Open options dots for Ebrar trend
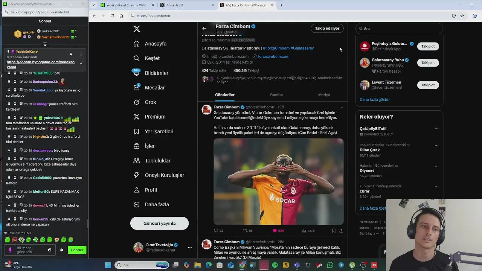 tap(436, 187)
